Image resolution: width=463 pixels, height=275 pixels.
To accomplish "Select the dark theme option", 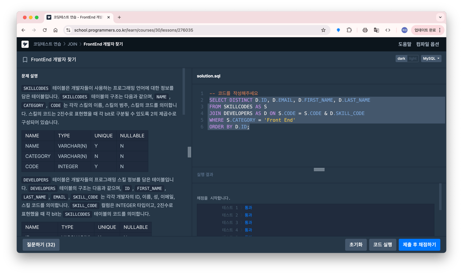I will [401, 58].
